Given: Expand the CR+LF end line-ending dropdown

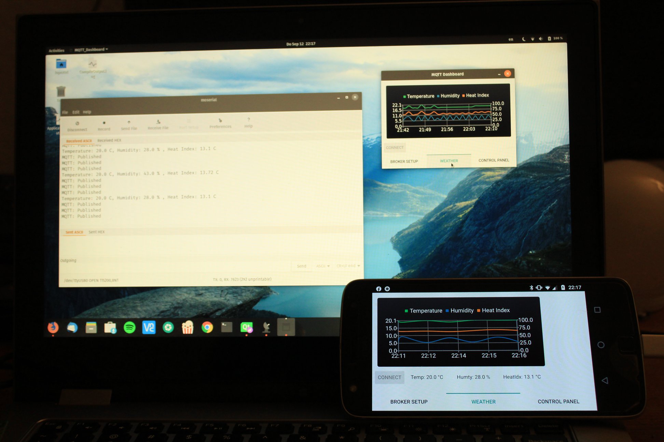Looking at the screenshot, I should point(348,266).
